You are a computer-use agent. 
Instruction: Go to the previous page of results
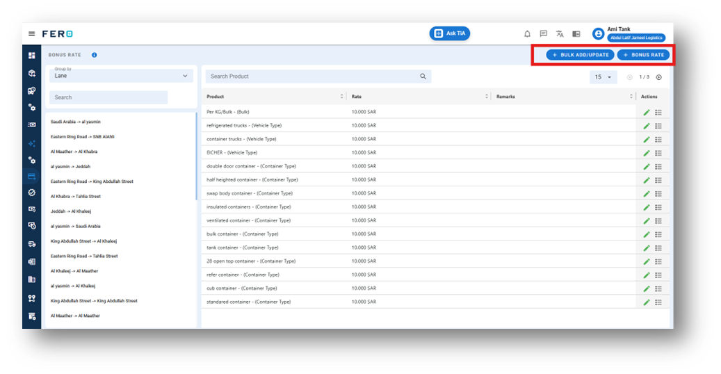pyautogui.click(x=629, y=77)
